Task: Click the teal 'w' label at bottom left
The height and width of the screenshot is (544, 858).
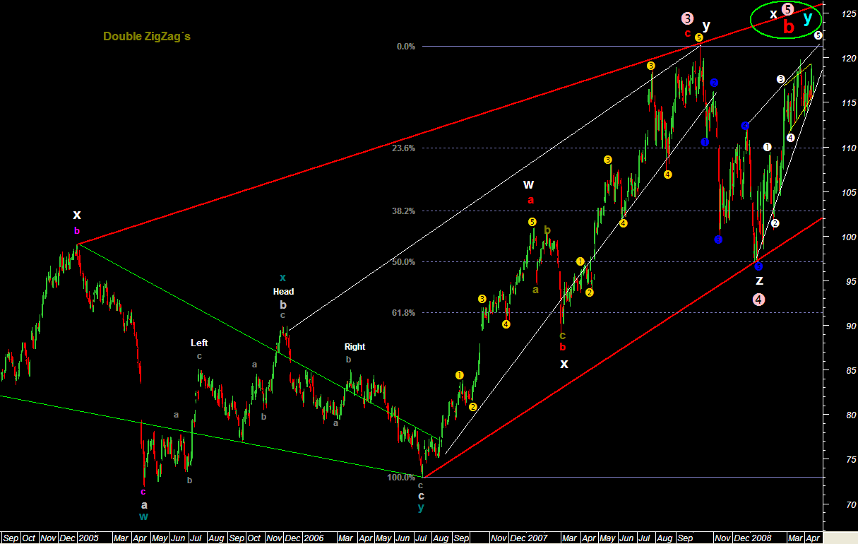Action: (144, 516)
